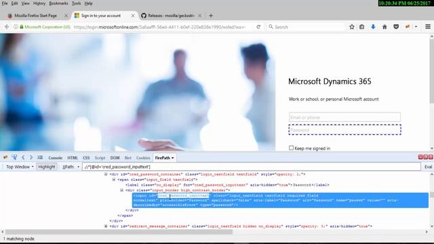Viewport: 434px width, 244px height.
Task: Select the label no_display Password node
Action: (227, 185)
